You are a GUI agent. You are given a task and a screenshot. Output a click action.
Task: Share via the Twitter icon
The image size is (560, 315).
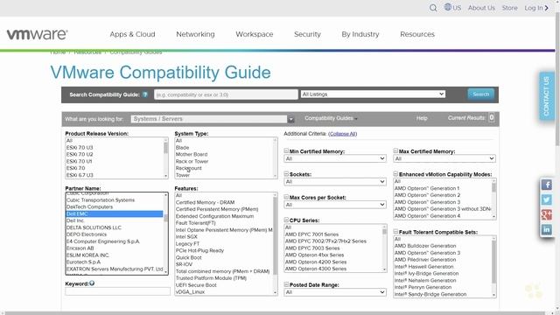[x=546, y=199]
